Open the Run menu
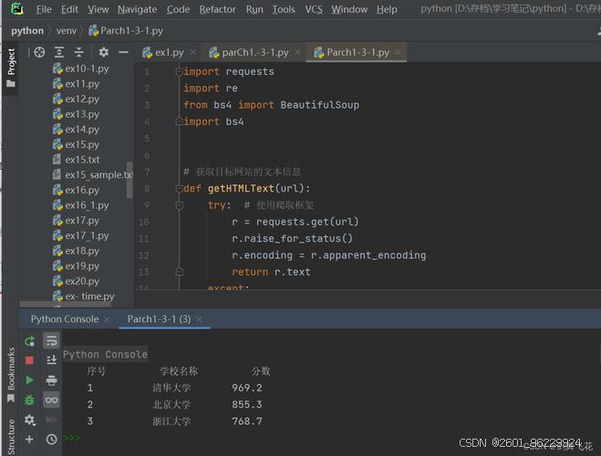 254,9
